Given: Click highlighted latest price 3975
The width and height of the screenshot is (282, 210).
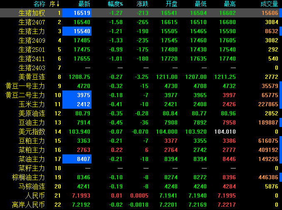Looking at the screenshot, I should coord(77,95).
